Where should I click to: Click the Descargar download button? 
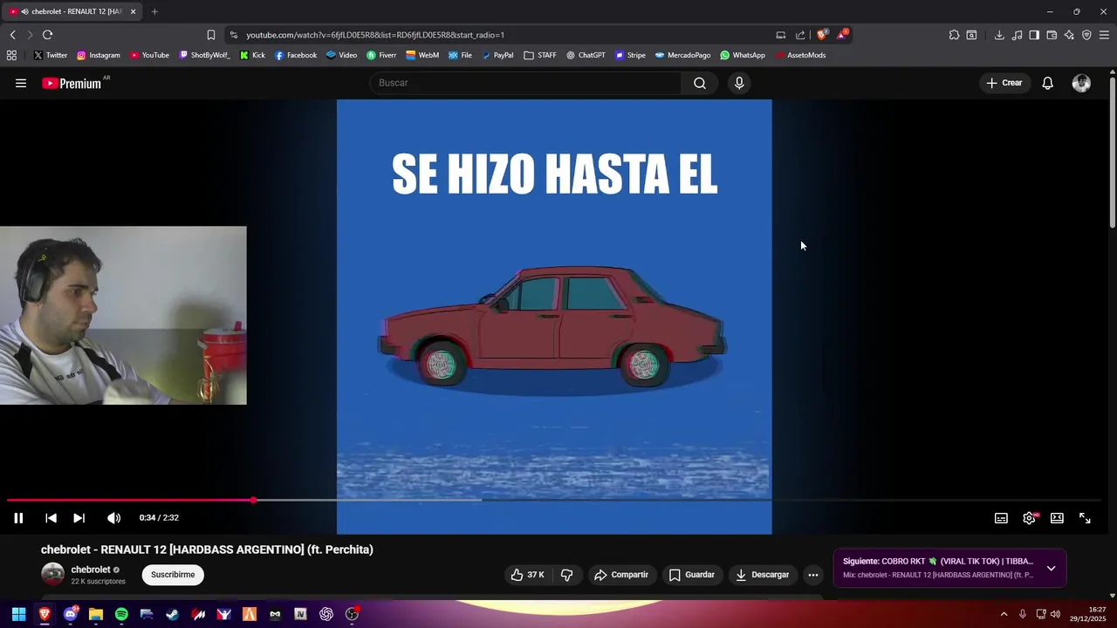[x=763, y=575]
